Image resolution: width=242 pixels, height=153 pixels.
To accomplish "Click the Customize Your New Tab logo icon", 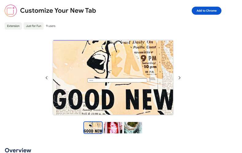I will 11,11.
